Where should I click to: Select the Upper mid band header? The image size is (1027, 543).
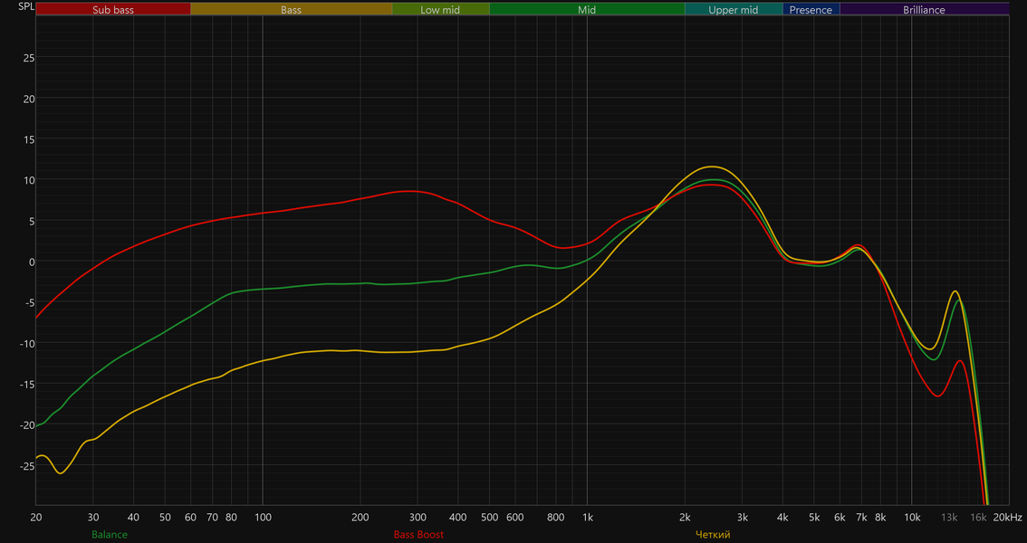point(734,10)
